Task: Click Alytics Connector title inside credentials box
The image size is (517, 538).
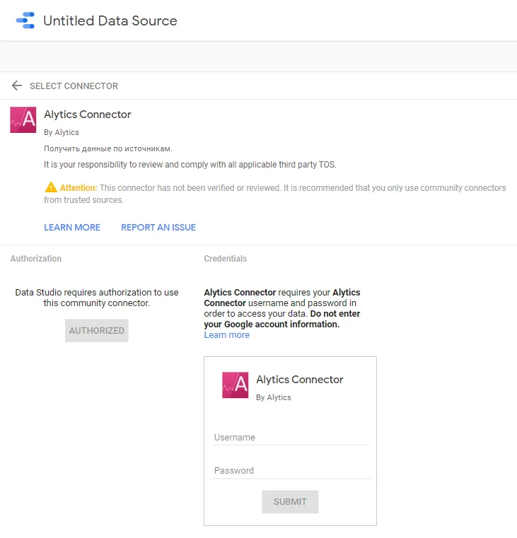Action: [300, 380]
